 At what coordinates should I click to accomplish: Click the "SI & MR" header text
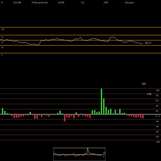[x=17, y=3]
